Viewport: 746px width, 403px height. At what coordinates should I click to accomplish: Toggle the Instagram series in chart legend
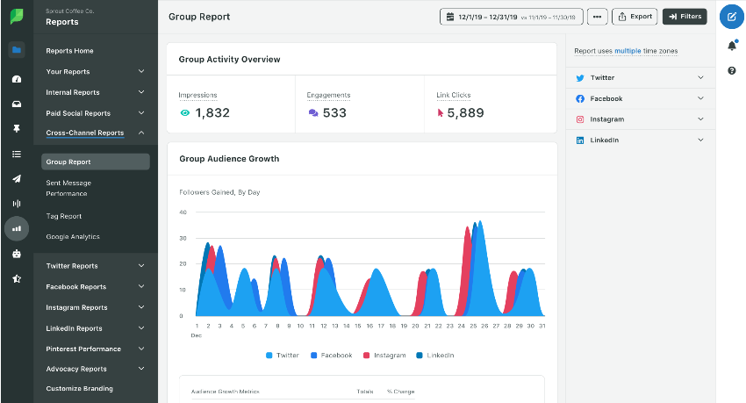[x=383, y=356]
